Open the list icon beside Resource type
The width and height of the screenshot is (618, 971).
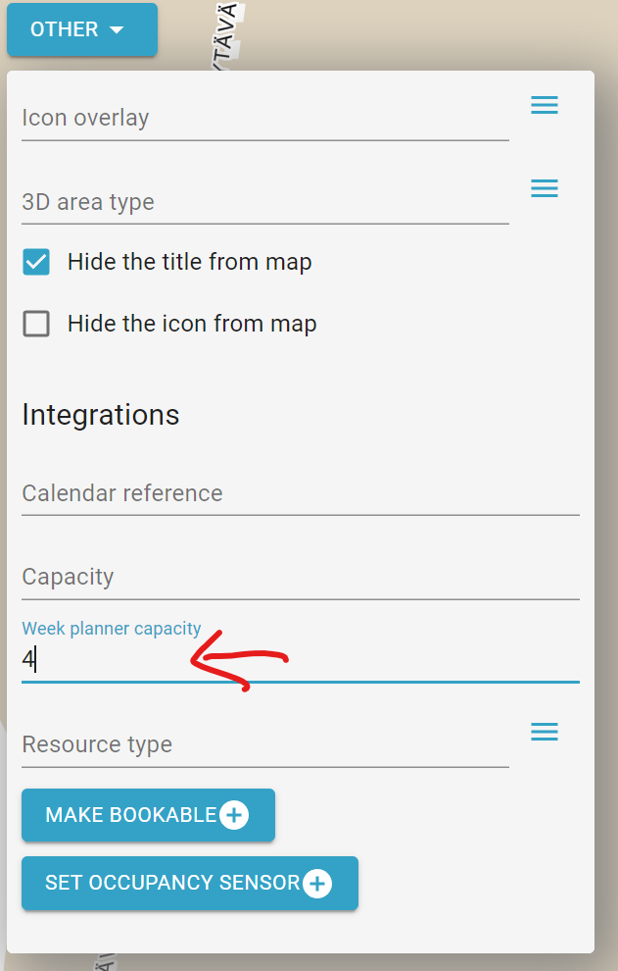point(545,732)
